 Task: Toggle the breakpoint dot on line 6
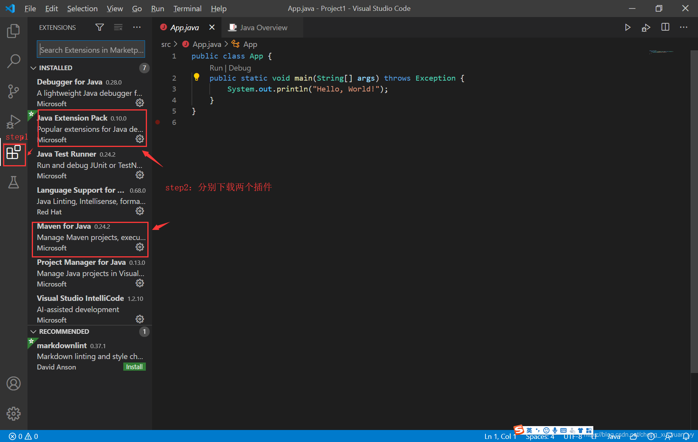coord(158,122)
